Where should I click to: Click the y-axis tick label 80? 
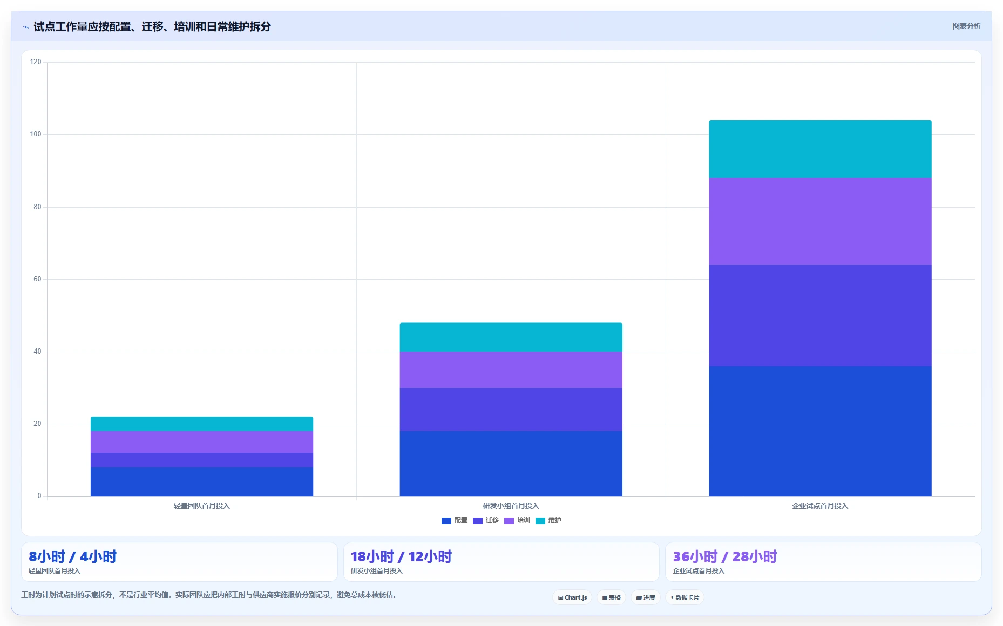[x=37, y=207]
